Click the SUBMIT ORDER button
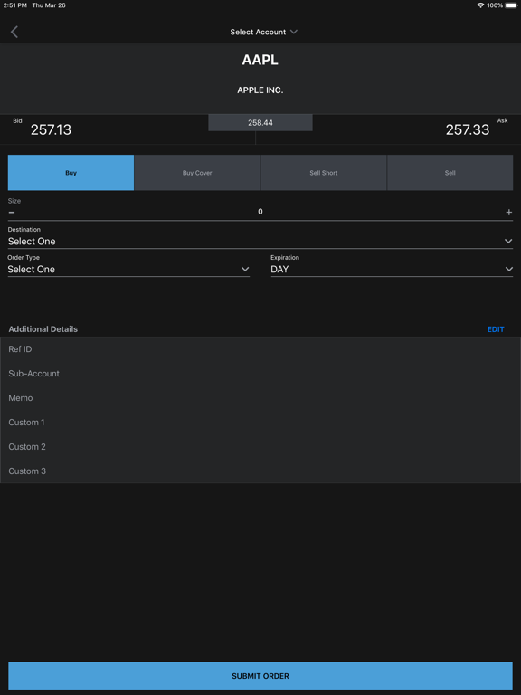This screenshot has width=521, height=695. coord(260,676)
